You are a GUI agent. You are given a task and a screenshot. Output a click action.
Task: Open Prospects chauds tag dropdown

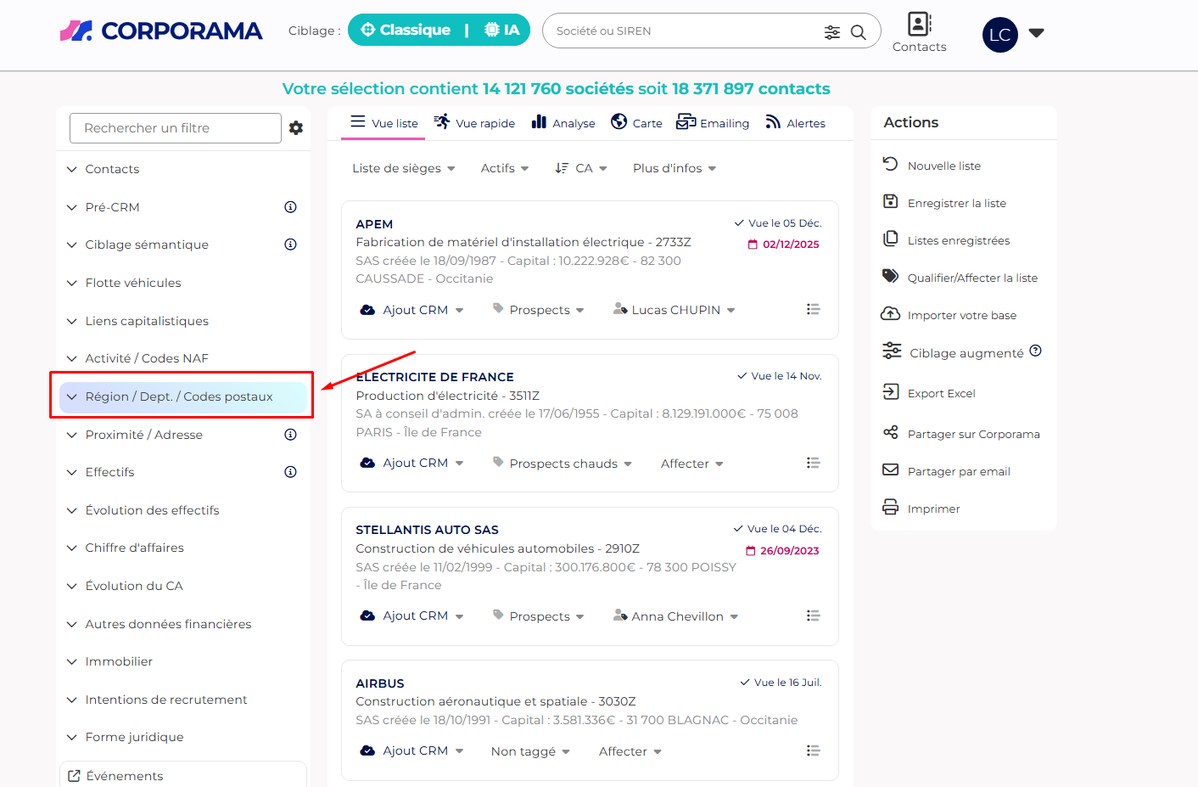pos(563,464)
